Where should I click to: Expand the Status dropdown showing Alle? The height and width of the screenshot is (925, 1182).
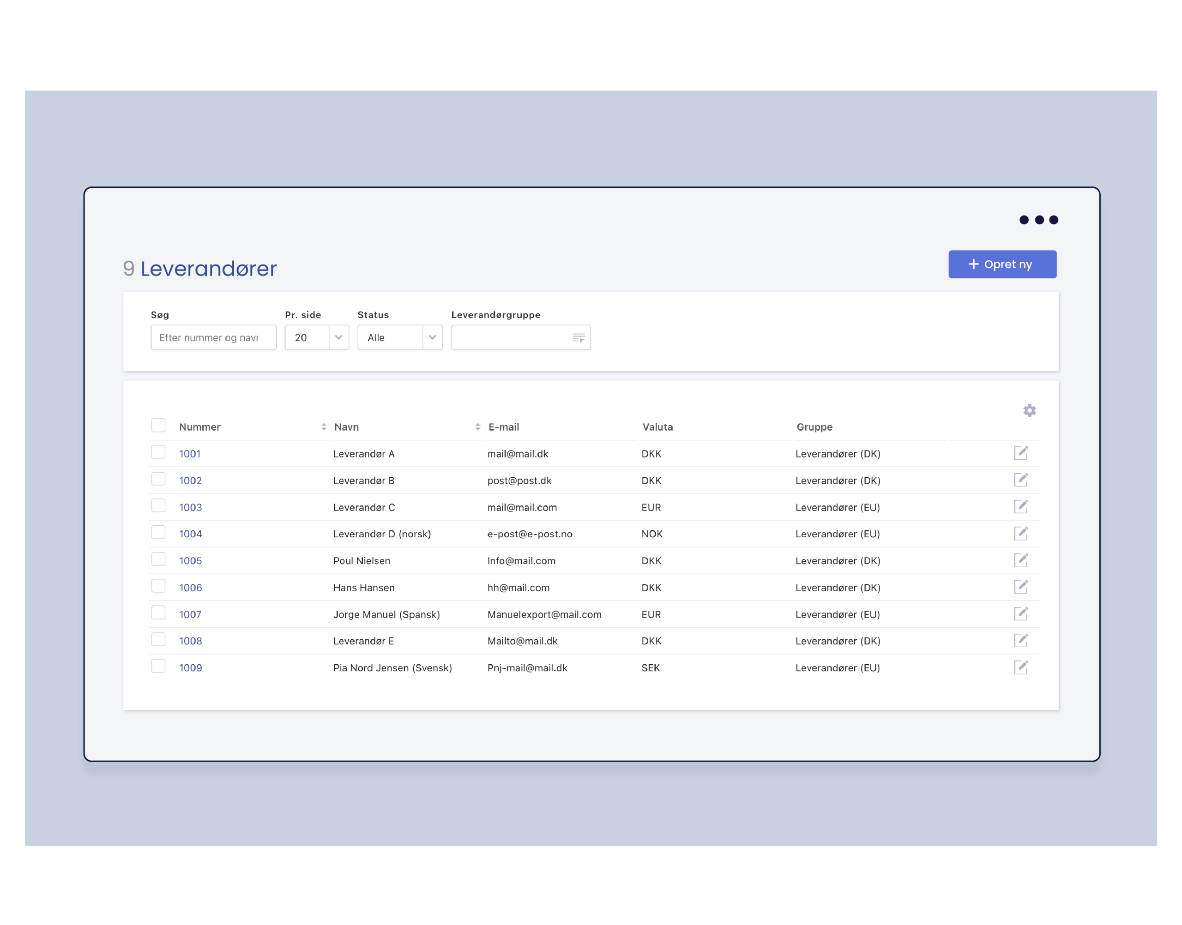[400, 337]
